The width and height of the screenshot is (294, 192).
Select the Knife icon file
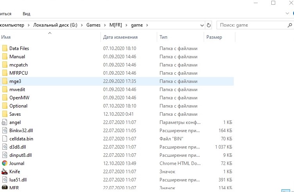point(5,172)
